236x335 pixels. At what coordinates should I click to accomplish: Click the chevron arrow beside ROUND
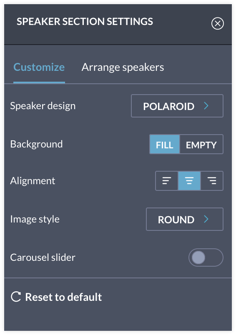coord(206,219)
